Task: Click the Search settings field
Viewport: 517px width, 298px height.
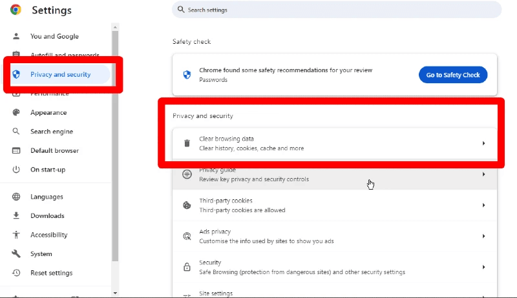Action: click(x=336, y=10)
